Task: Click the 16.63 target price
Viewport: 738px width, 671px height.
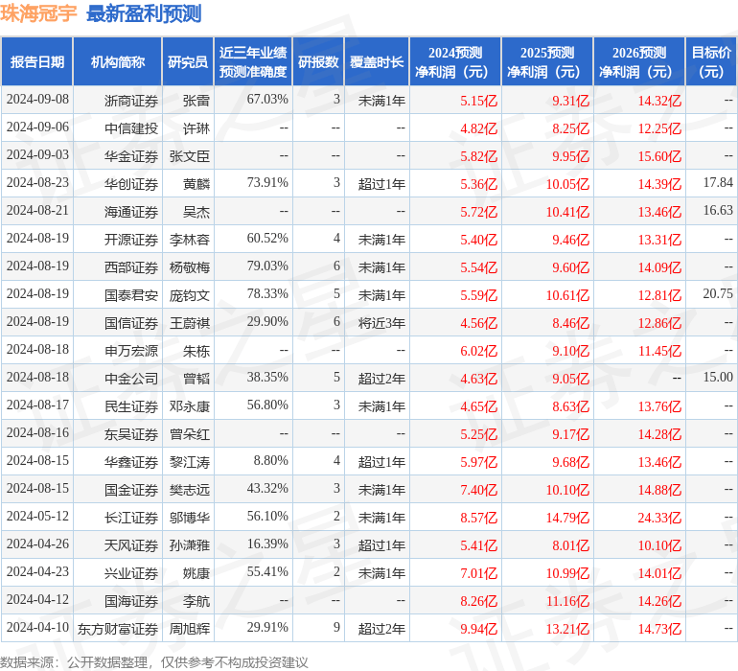Action: tap(718, 211)
